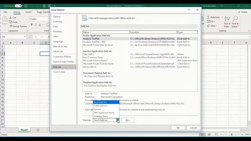Open the Save options category
The image size is (251, 141).
64,36
